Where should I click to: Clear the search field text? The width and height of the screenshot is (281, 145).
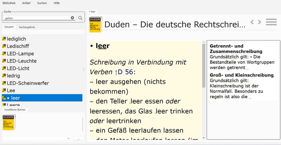point(72,18)
